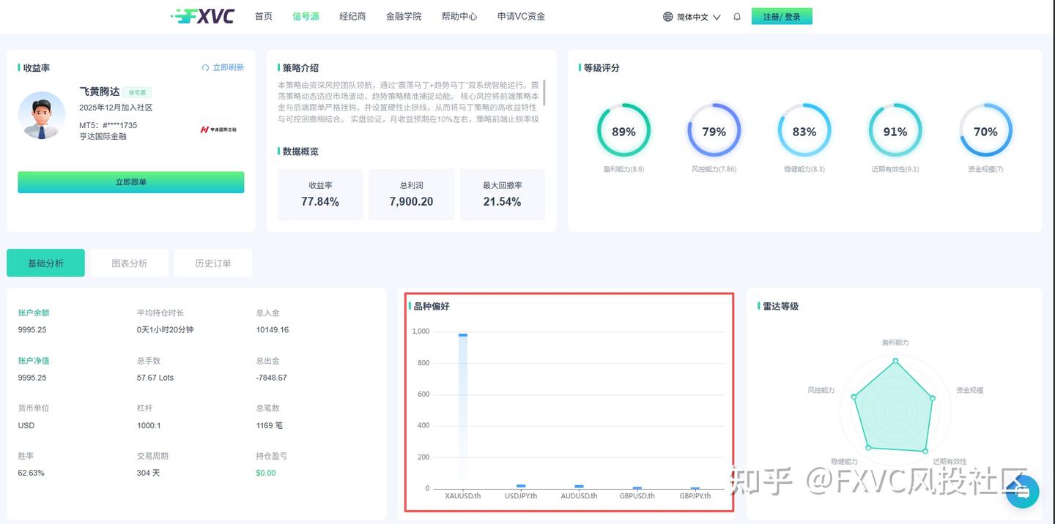Screen dimensions: 1055x524
Task: Open the 历史订单 history orders section
Action: (212, 263)
